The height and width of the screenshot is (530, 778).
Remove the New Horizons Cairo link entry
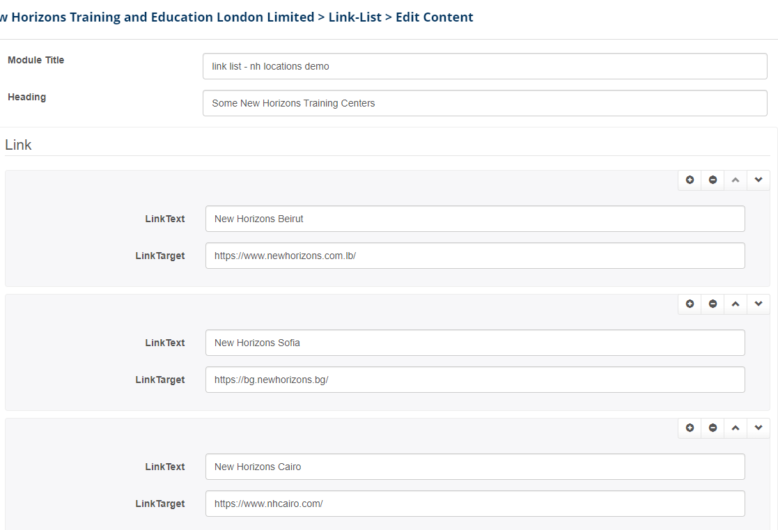point(713,428)
